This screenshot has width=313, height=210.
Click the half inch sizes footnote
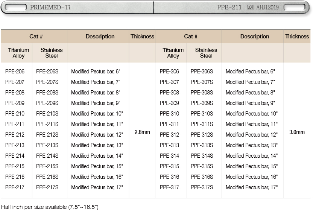point(50,207)
